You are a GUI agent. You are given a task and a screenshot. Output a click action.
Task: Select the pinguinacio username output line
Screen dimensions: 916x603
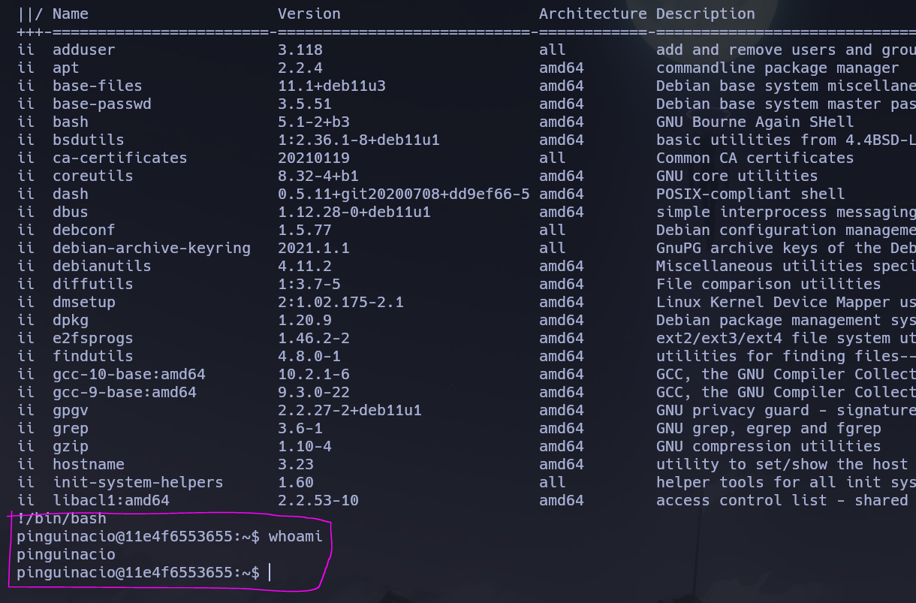tap(65, 554)
